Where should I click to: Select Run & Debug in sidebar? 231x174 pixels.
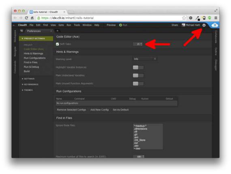point(31,67)
